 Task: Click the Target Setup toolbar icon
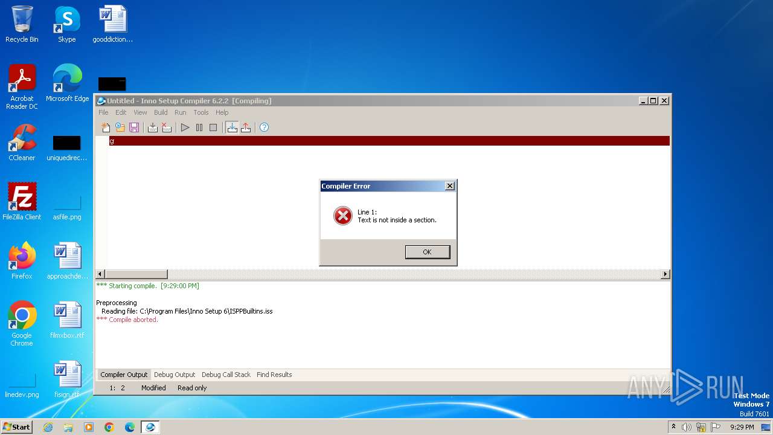coord(232,127)
